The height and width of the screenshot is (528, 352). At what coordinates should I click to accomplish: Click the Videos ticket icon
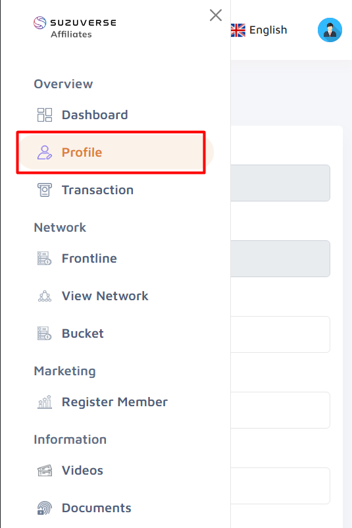coord(45,471)
